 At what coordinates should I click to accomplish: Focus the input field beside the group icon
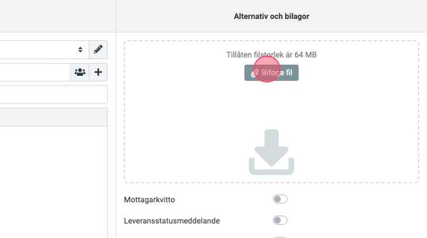(34, 72)
